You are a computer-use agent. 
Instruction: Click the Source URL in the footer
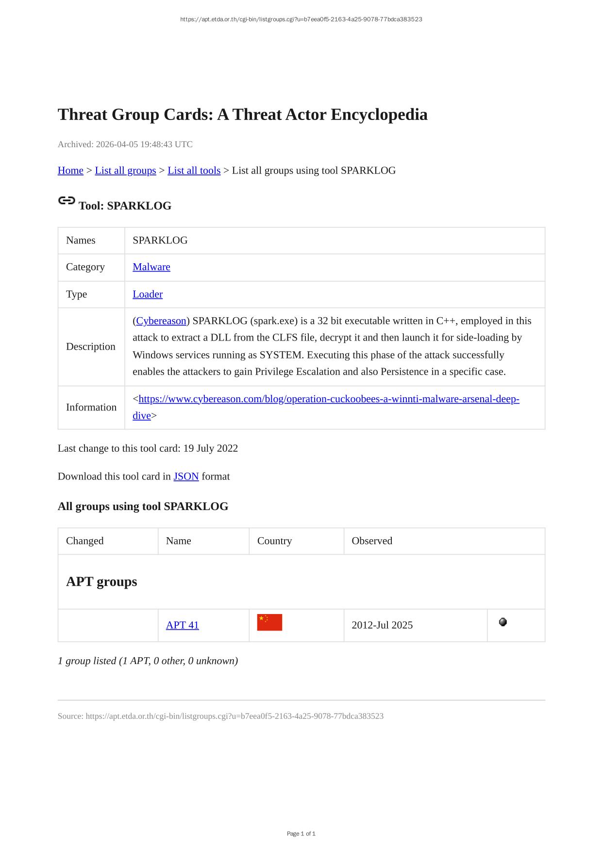234,716
